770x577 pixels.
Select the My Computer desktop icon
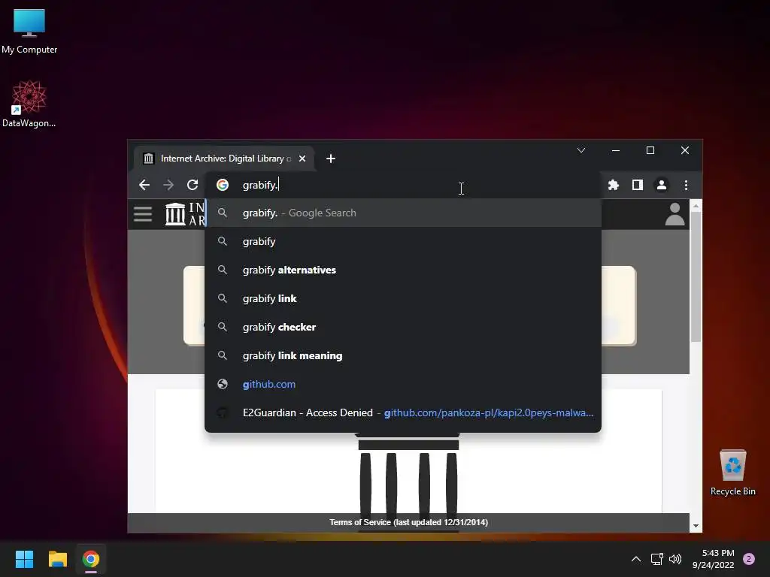(x=29, y=32)
